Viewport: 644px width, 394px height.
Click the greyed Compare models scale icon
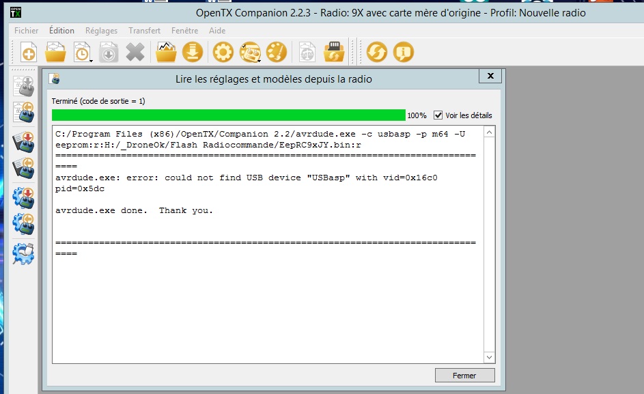click(307, 52)
